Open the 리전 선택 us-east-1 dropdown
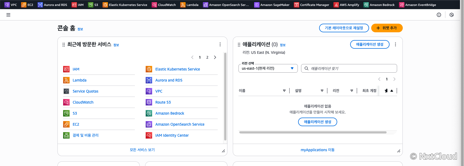 click(x=268, y=68)
